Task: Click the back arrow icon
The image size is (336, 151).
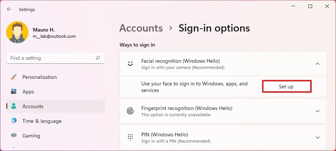Action: tap(9, 10)
